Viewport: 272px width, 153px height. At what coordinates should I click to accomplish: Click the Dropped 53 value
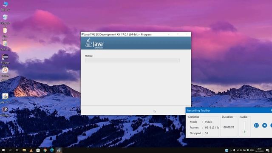(207, 133)
